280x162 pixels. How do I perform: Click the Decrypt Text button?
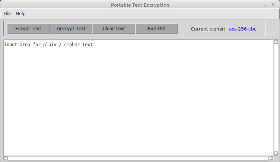click(71, 29)
